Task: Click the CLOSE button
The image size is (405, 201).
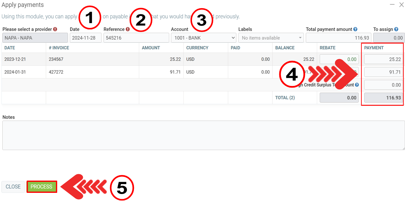Action: (13, 187)
